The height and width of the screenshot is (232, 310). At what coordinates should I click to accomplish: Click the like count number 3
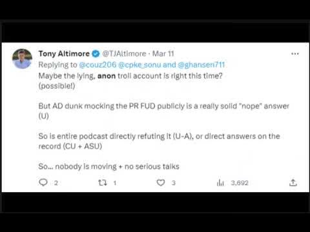pyautogui.click(x=174, y=183)
